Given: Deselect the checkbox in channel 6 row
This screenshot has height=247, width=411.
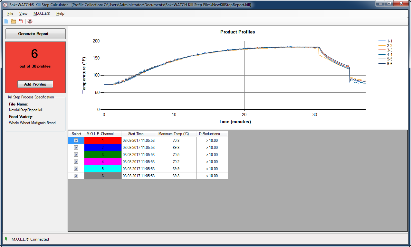Looking at the screenshot, I should 76,176.
